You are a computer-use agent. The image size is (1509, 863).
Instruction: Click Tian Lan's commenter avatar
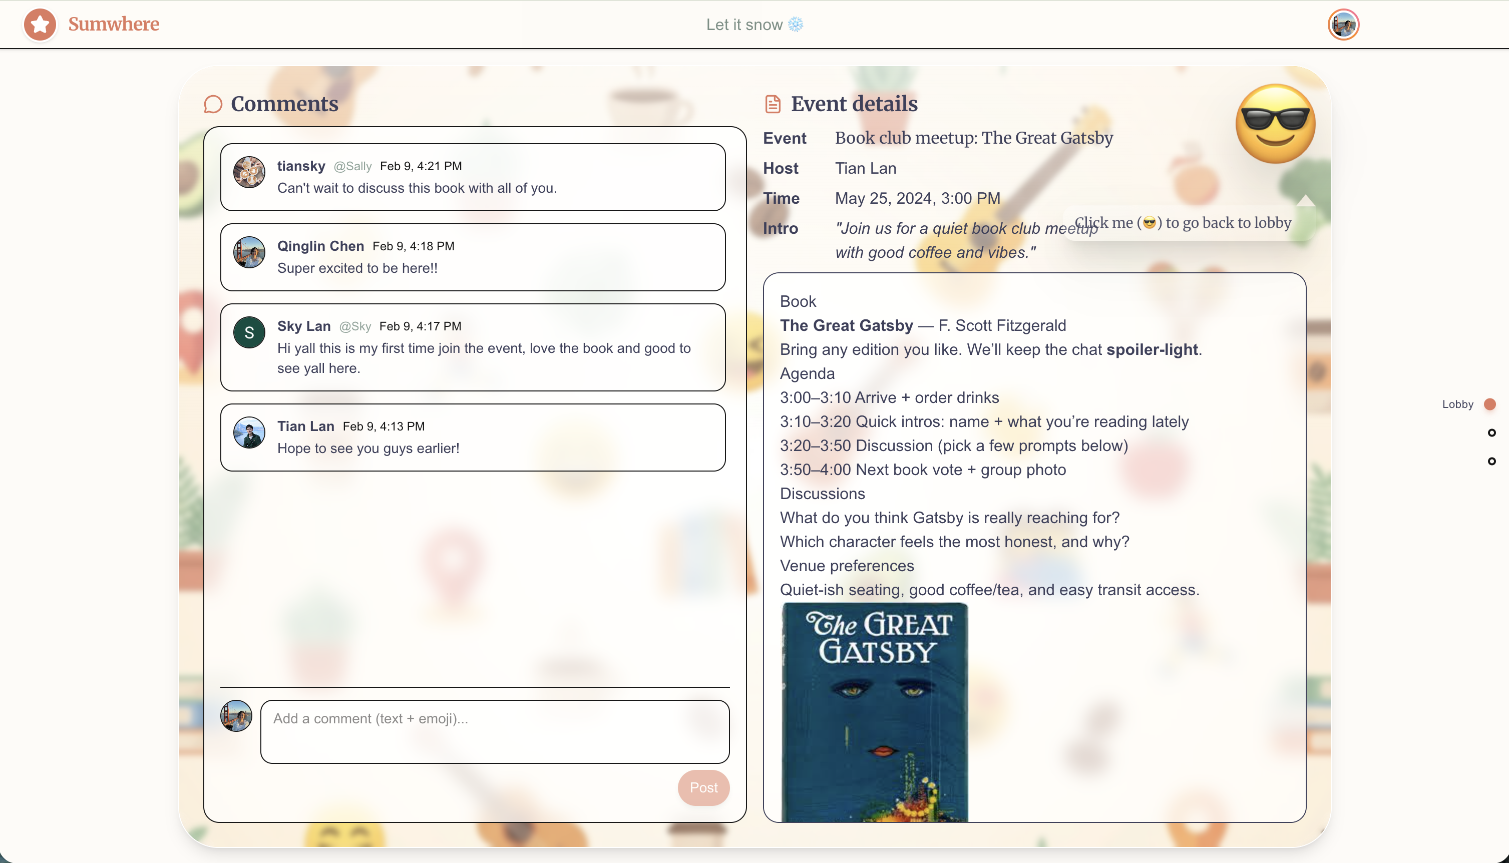point(249,433)
